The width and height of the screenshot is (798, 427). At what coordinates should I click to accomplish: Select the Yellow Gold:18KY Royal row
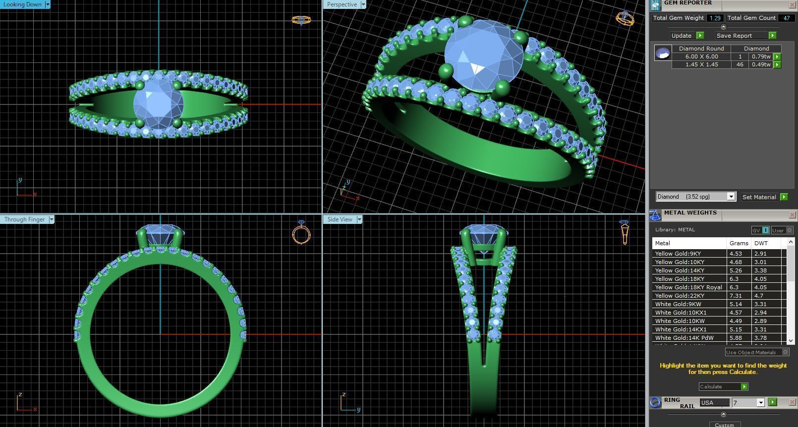tap(719, 287)
